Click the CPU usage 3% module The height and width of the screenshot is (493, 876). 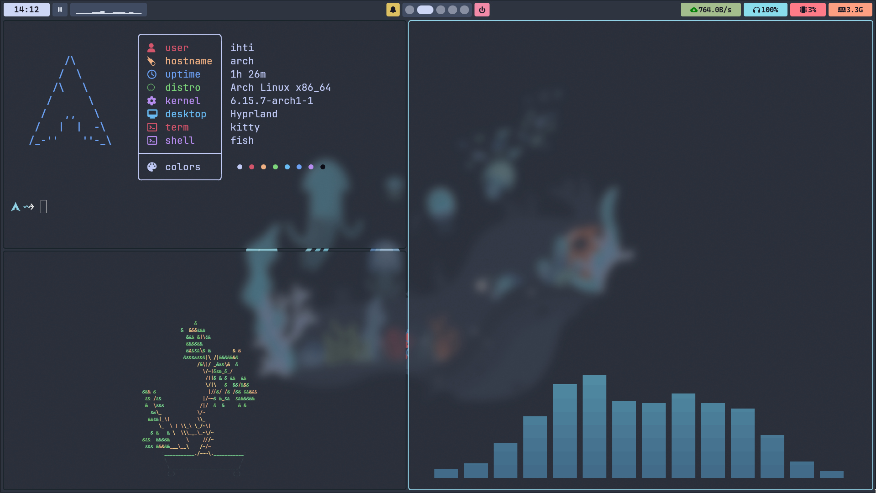click(808, 10)
